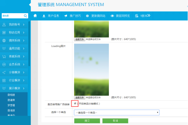This screenshot has width=188, height=125.
Task: Click the megaphone icon beside 推广技巧
Action: (65, 16)
